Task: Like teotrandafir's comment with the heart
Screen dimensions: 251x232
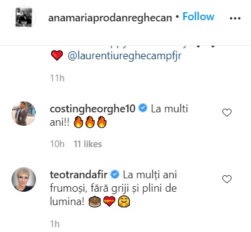Action: coord(227,179)
